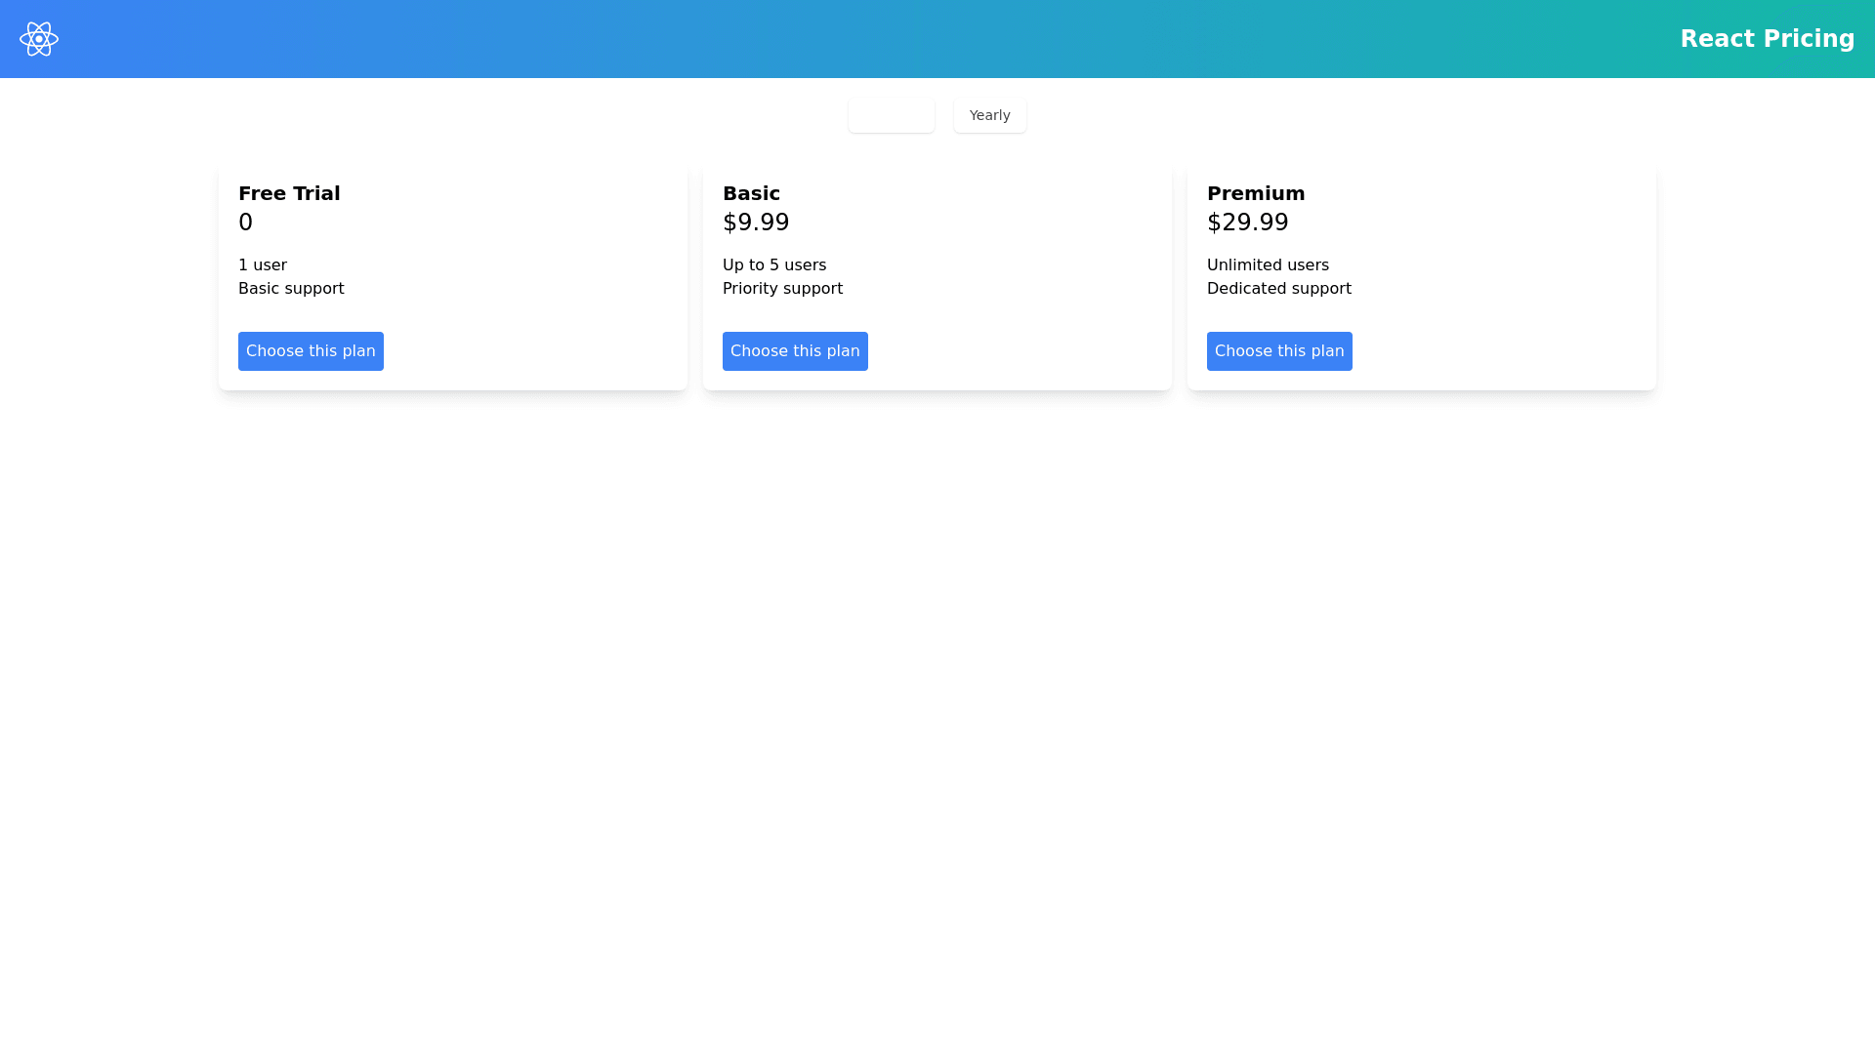Switch billing to Yearly
Image resolution: width=1875 pixels, height=1054 pixels.
click(989, 115)
